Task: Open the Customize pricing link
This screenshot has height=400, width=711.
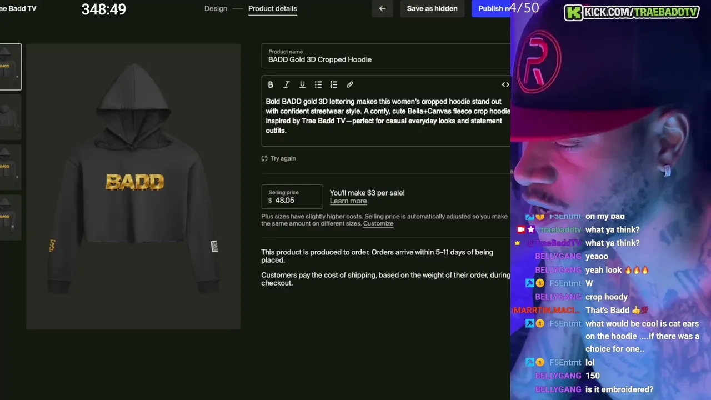Action: click(x=378, y=223)
